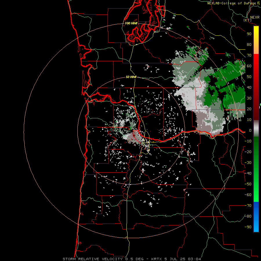The height and width of the screenshot is (261, 261).
Task: Click the 100 NMI range ring label
Action: (x=131, y=23)
